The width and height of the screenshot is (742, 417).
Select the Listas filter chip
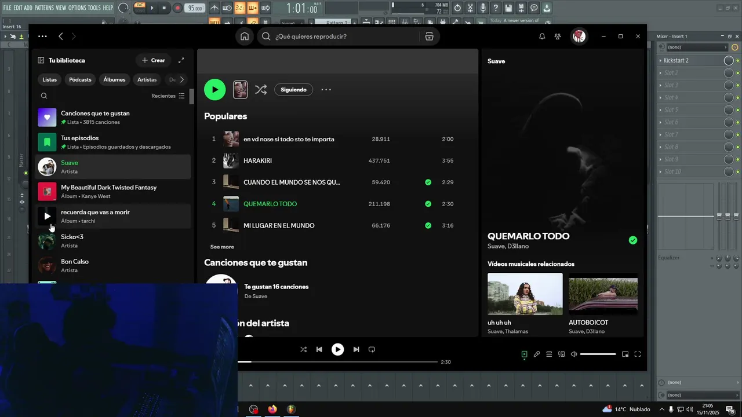tap(50, 80)
